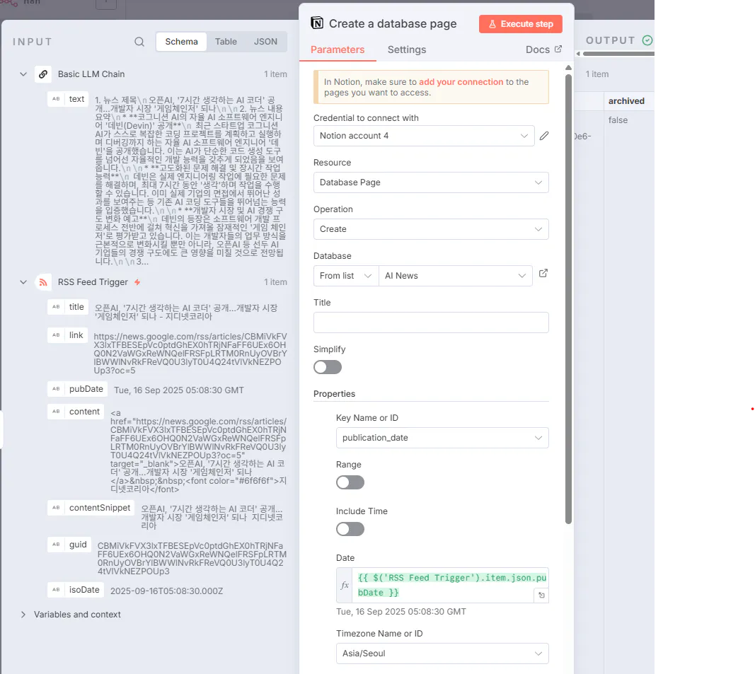Image resolution: width=755 pixels, height=674 pixels.
Task: Select the guid field pill
Action: [69, 545]
